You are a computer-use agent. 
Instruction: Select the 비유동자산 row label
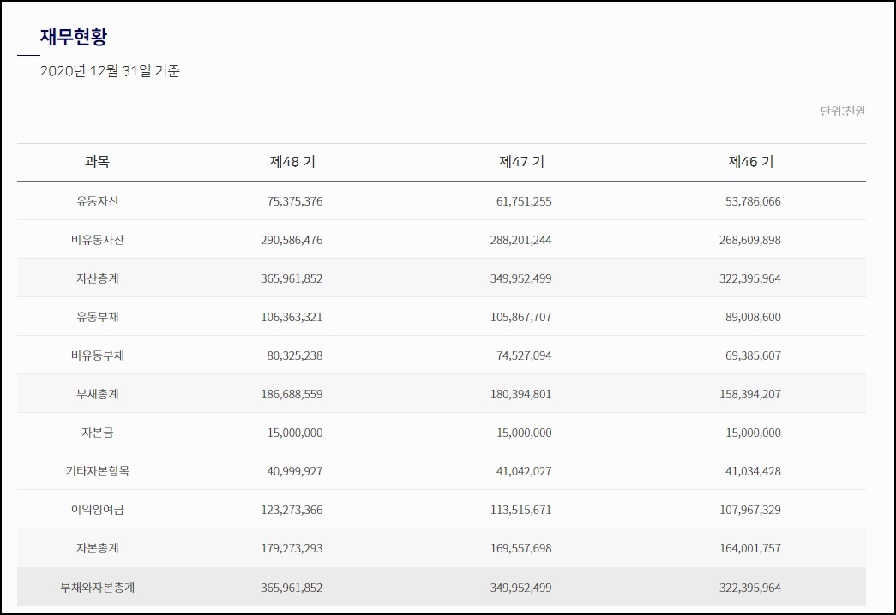[x=98, y=240]
